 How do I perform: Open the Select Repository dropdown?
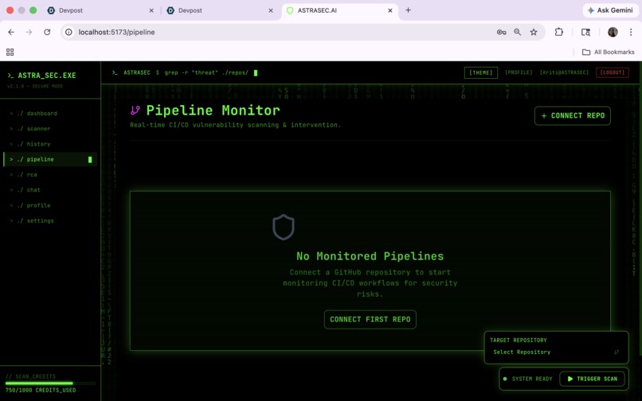[556, 352]
